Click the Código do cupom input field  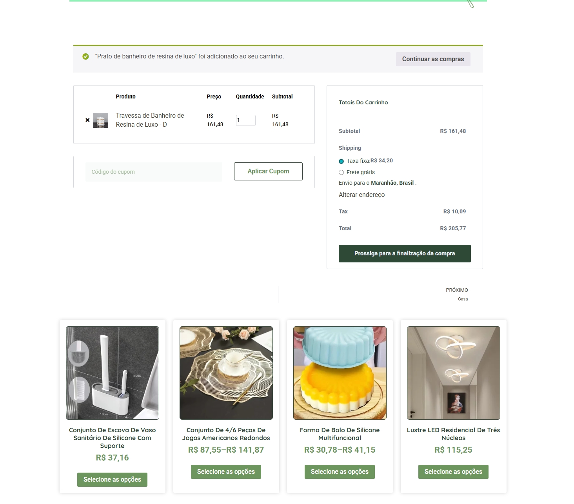coord(154,172)
